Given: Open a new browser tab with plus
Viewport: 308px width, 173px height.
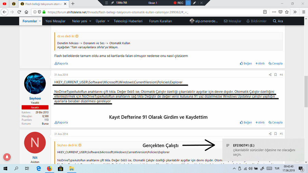Looking at the screenshot, I should 73,3.
